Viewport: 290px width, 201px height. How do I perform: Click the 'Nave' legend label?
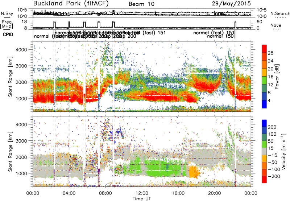click(x=276, y=25)
